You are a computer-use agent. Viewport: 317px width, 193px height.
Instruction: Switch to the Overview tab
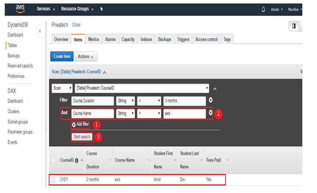61,39
